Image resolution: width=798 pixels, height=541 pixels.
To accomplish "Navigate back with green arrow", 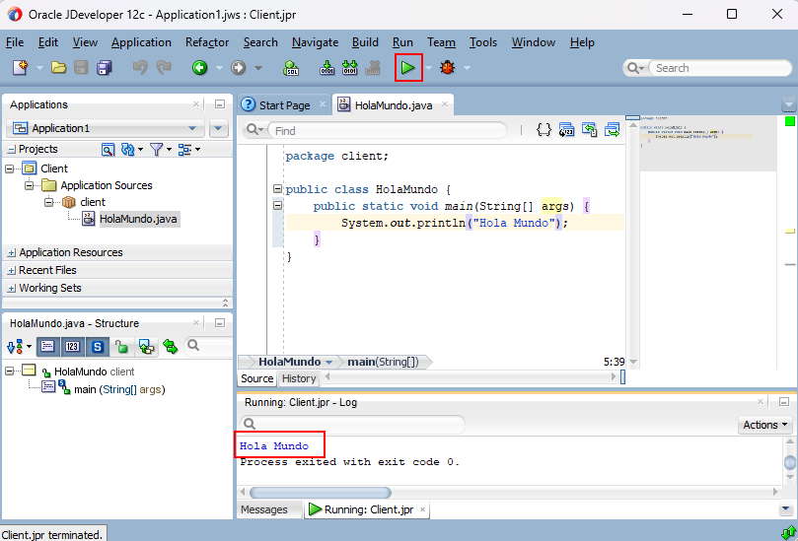I will tap(199, 68).
